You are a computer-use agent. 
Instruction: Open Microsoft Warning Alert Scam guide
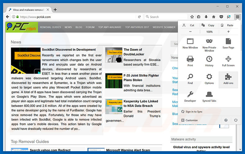pos(128,150)
